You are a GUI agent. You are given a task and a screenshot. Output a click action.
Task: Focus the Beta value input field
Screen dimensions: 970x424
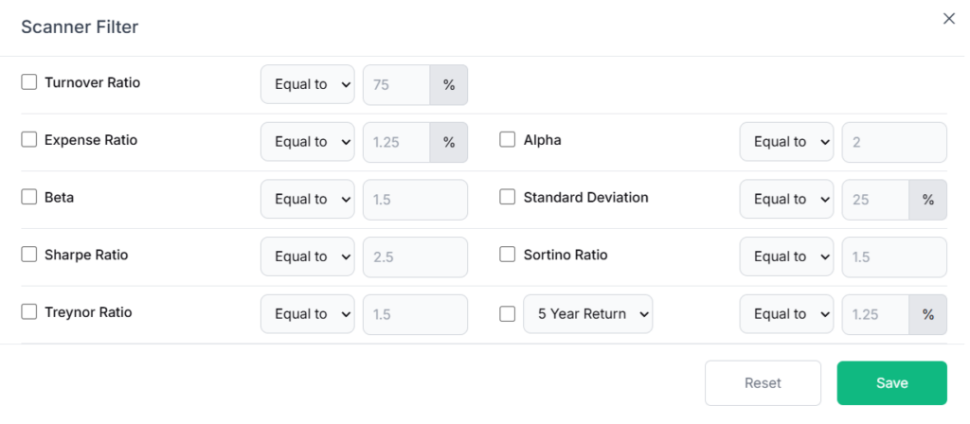pos(415,200)
